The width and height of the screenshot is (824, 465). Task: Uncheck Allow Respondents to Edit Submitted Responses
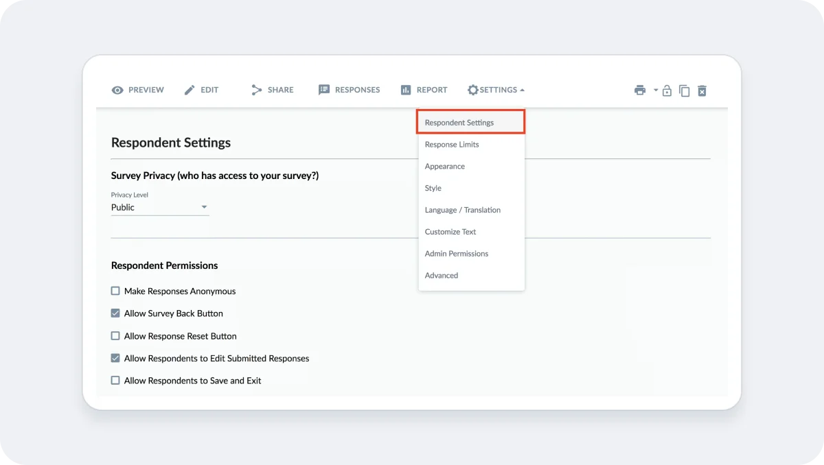115,358
